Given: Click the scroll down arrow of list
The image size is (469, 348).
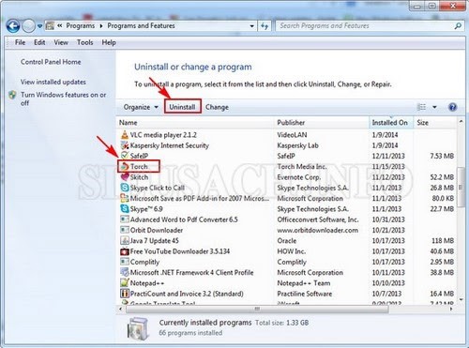Looking at the screenshot, I should [x=461, y=300].
